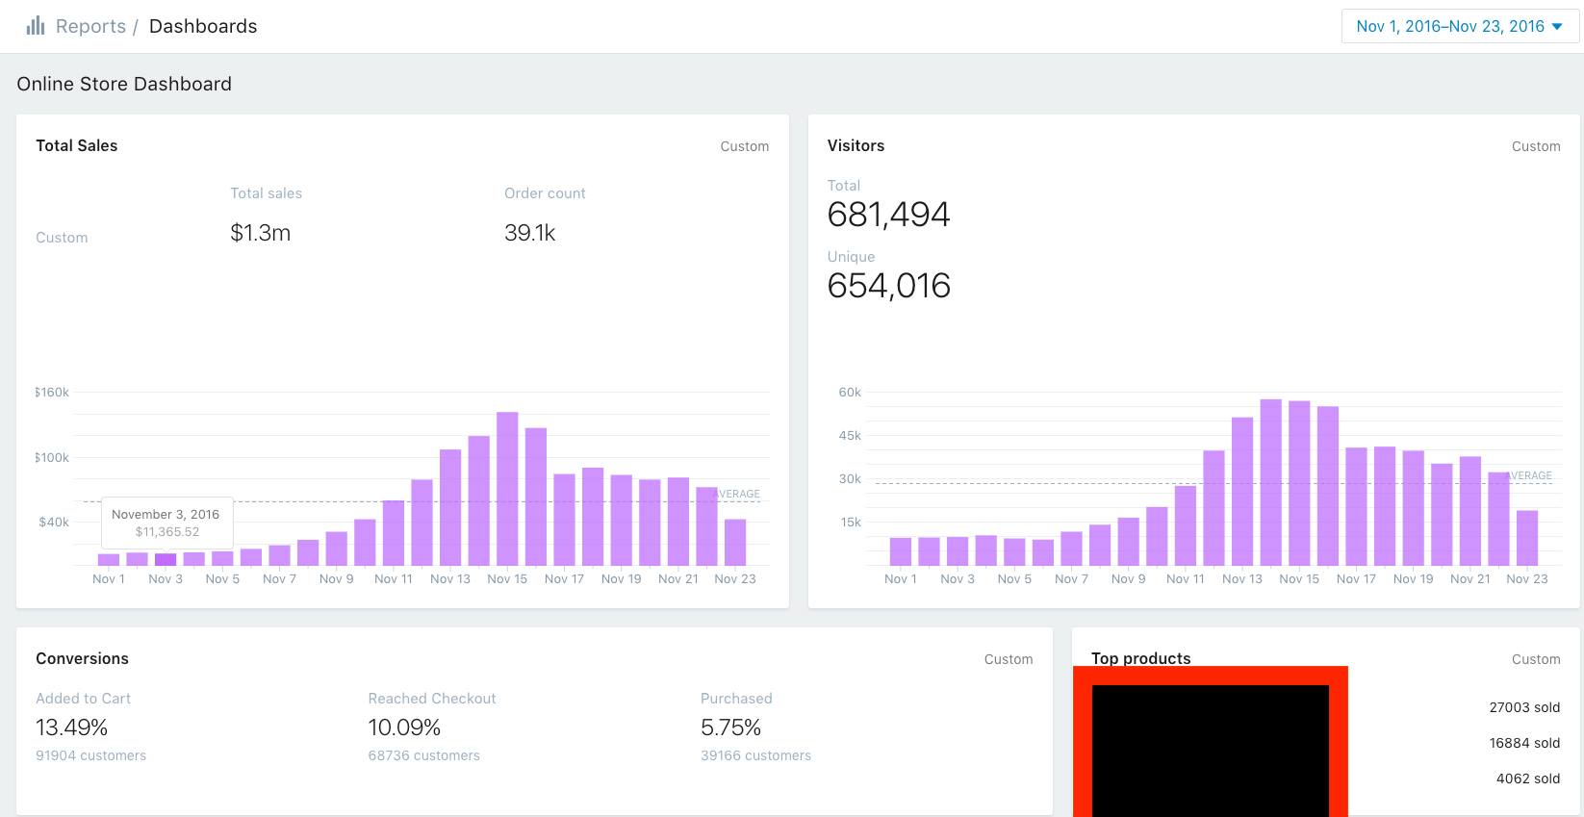
Task: Open the Nov 1–Nov 23 date range dropdown
Action: 1449,26
